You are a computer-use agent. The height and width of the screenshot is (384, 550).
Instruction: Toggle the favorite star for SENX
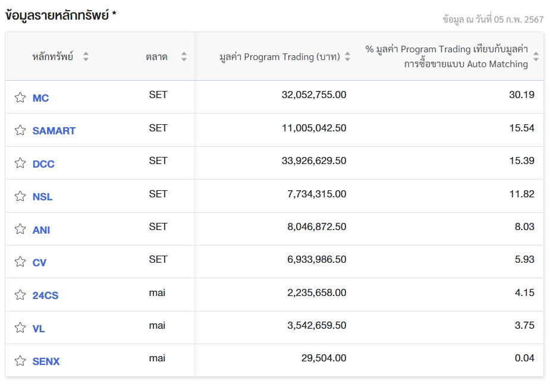tap(20, 360)
